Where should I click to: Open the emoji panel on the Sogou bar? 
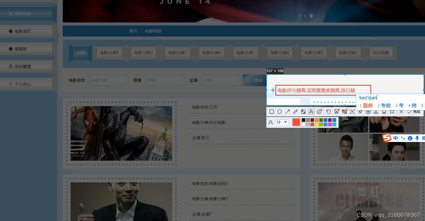[x=410, y=138]
